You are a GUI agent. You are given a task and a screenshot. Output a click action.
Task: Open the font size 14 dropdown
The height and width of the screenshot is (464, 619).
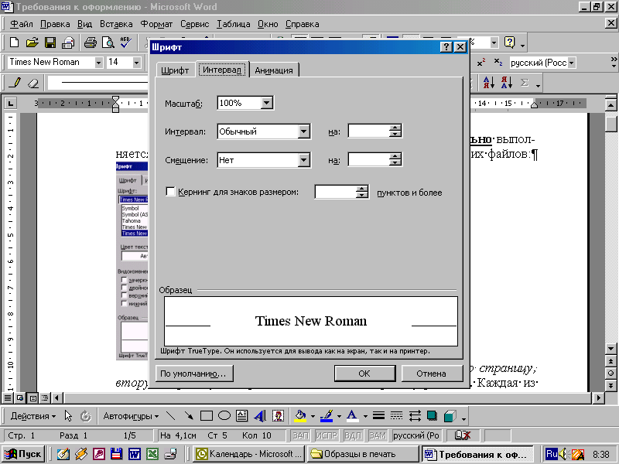pyautogui.click(x=137, y=63)
